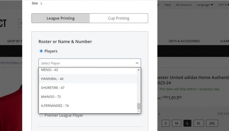Select size L on product page
The width and height of the screenshot is (229, 131).
tap(187, 123)
